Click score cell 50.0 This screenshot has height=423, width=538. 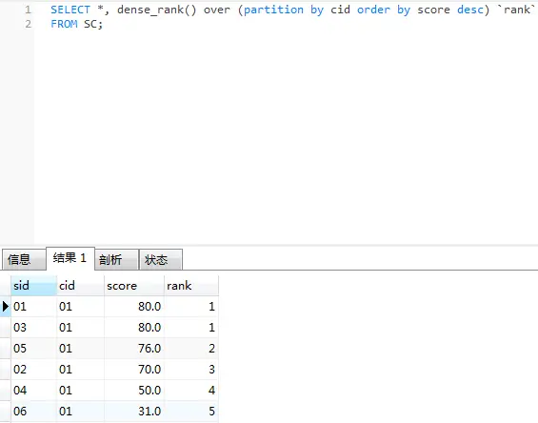coord(134,390)
